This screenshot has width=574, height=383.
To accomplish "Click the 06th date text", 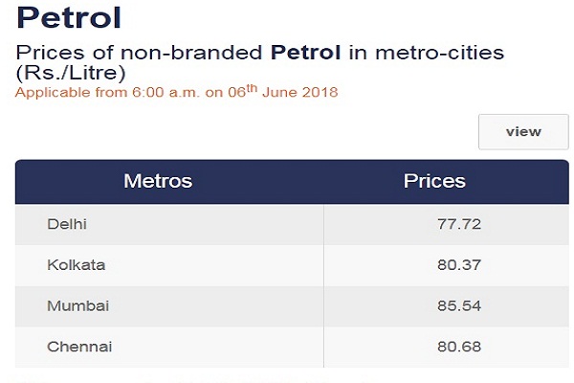I will (242, 91).
